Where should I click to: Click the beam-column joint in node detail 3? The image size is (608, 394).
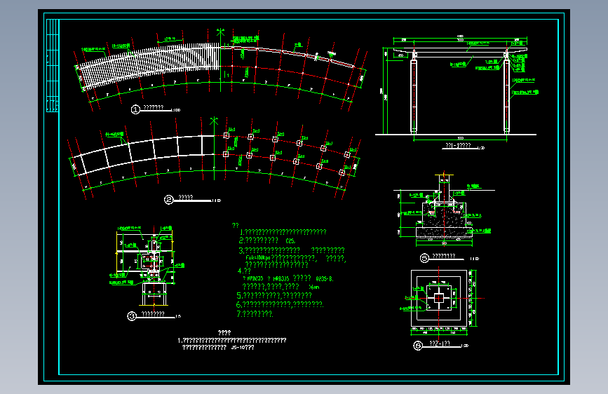click(x=151, y=261)
